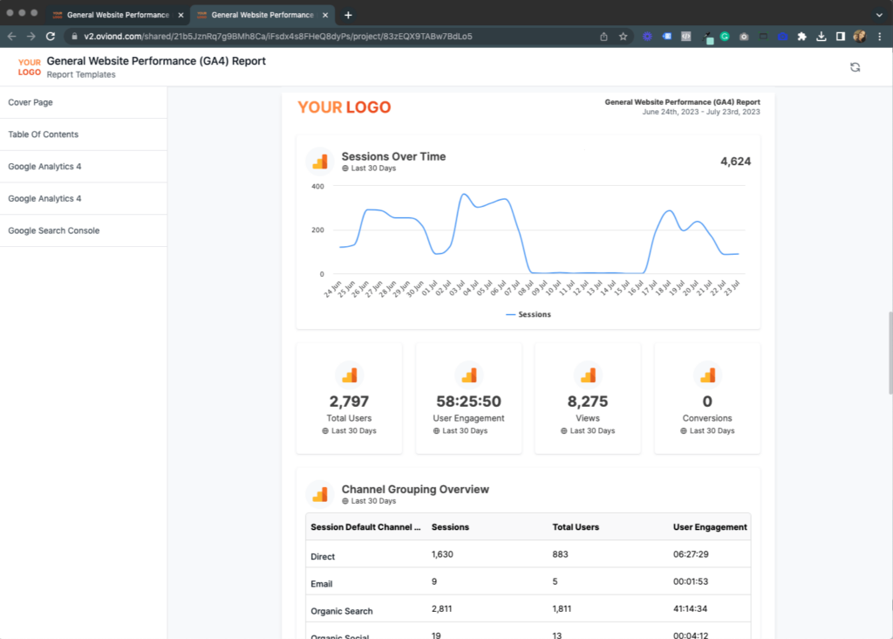Click the report refresh icon top right

(x=855, y=67)
